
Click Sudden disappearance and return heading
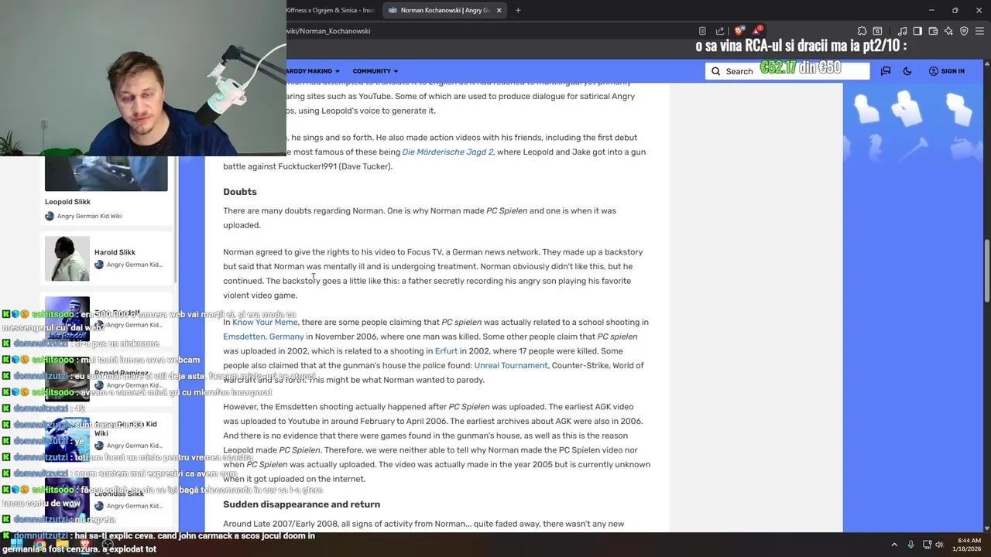(301, 504)
